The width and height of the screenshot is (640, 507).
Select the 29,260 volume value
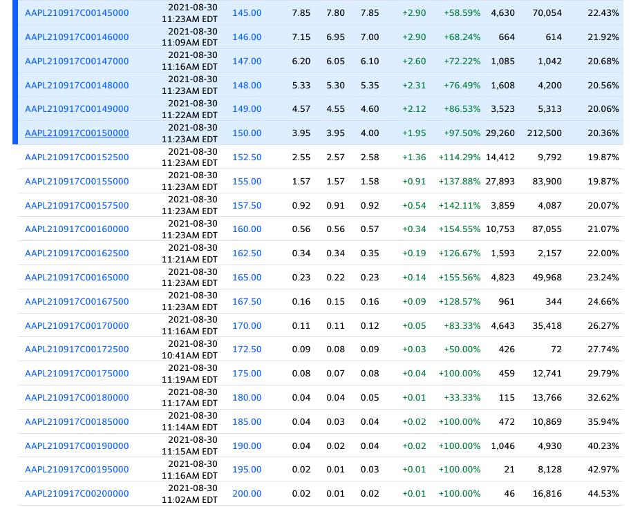tap(500, 133)
